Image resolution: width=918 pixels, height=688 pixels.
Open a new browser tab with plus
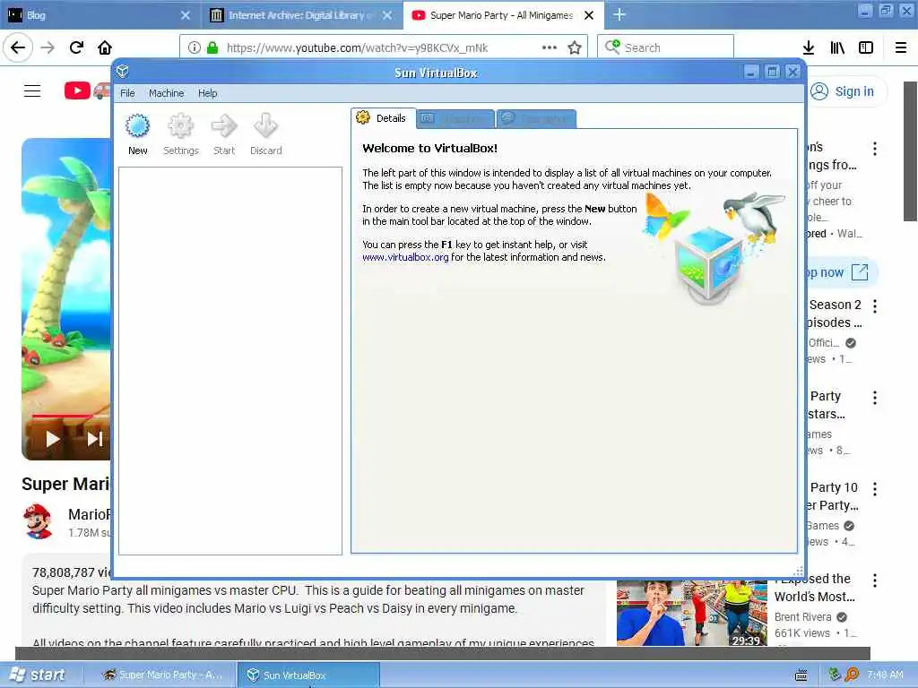(619, 14)
